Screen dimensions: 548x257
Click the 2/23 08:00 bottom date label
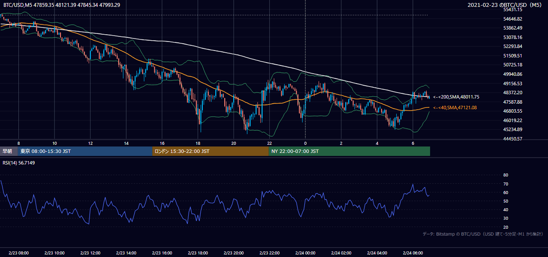[18, 253]
